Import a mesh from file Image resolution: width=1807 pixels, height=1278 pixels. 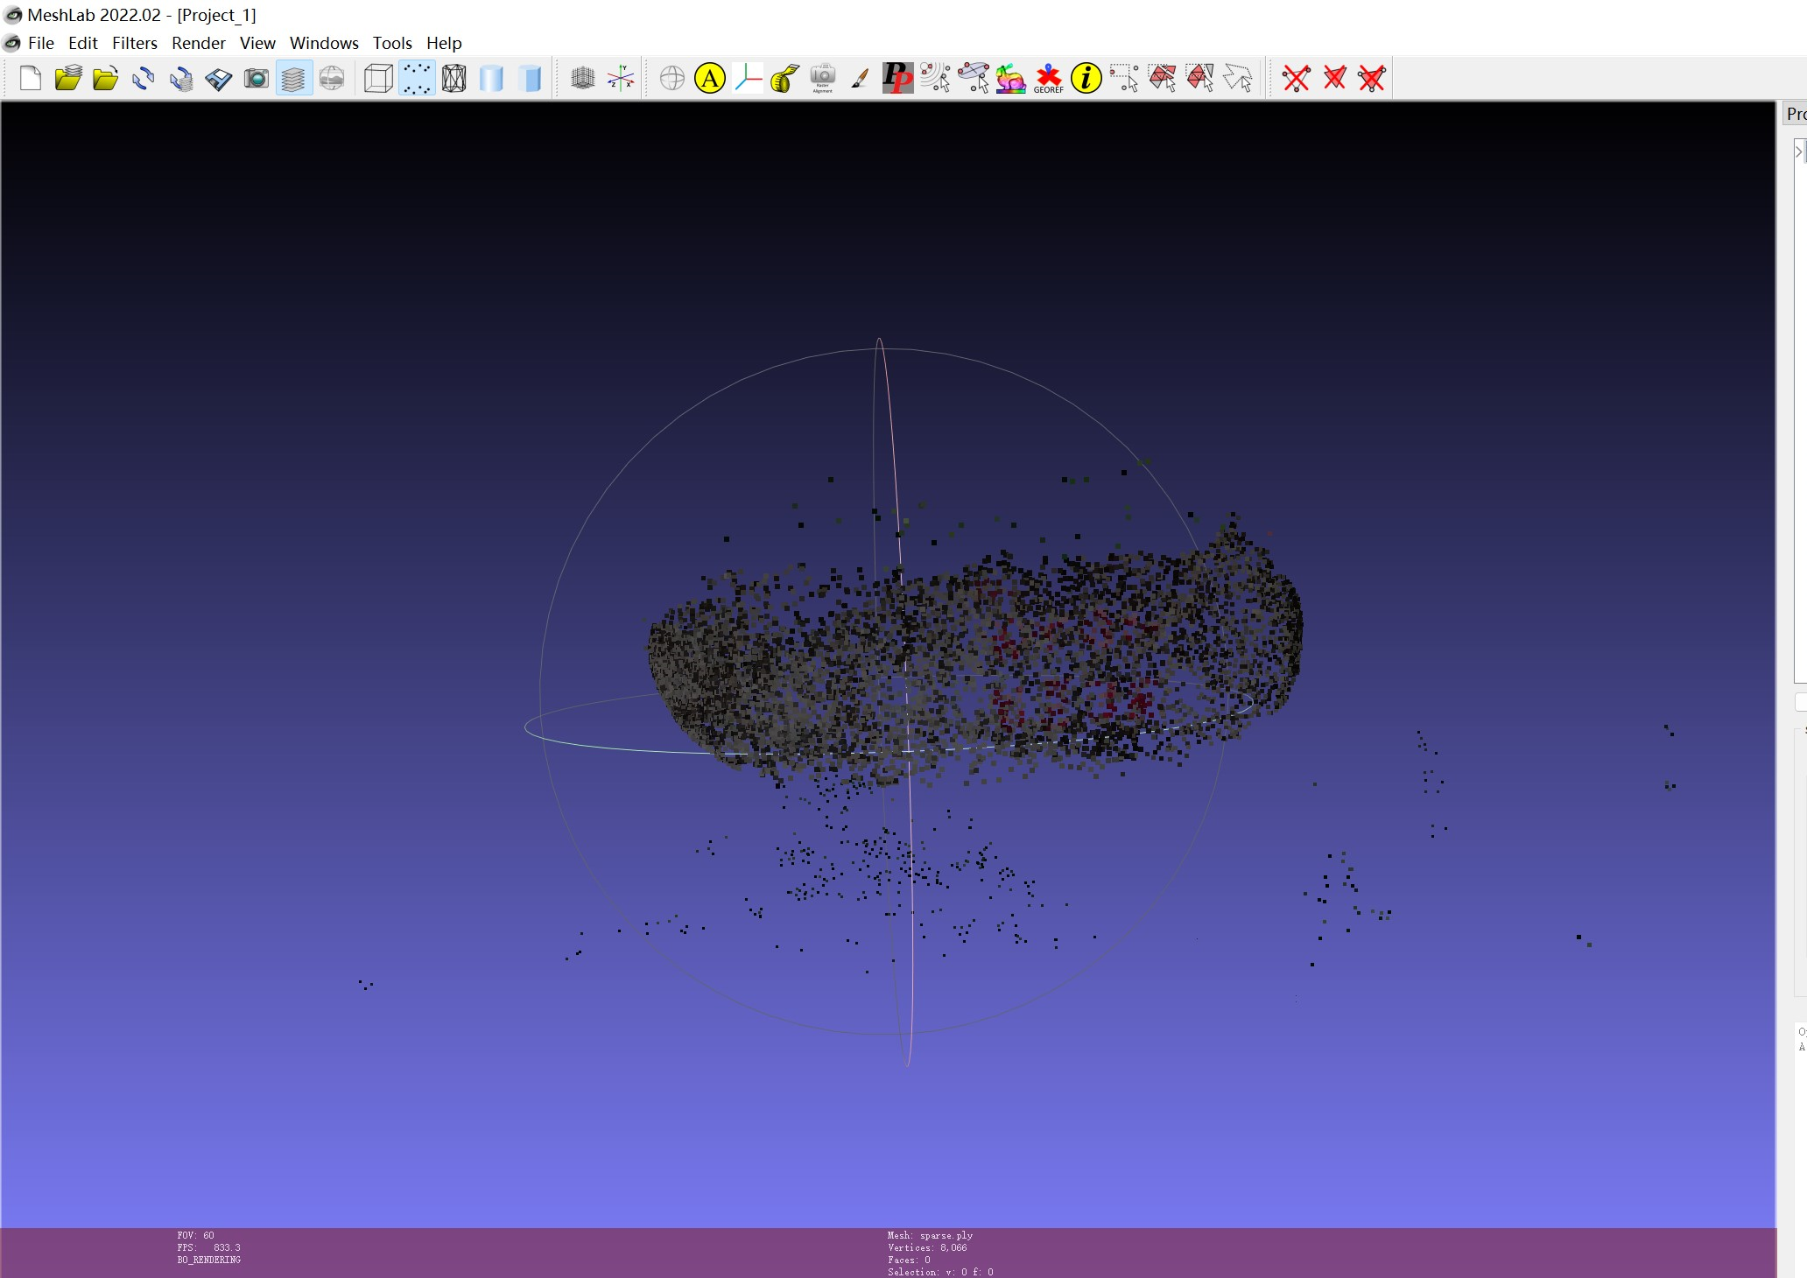click(105, 78)
